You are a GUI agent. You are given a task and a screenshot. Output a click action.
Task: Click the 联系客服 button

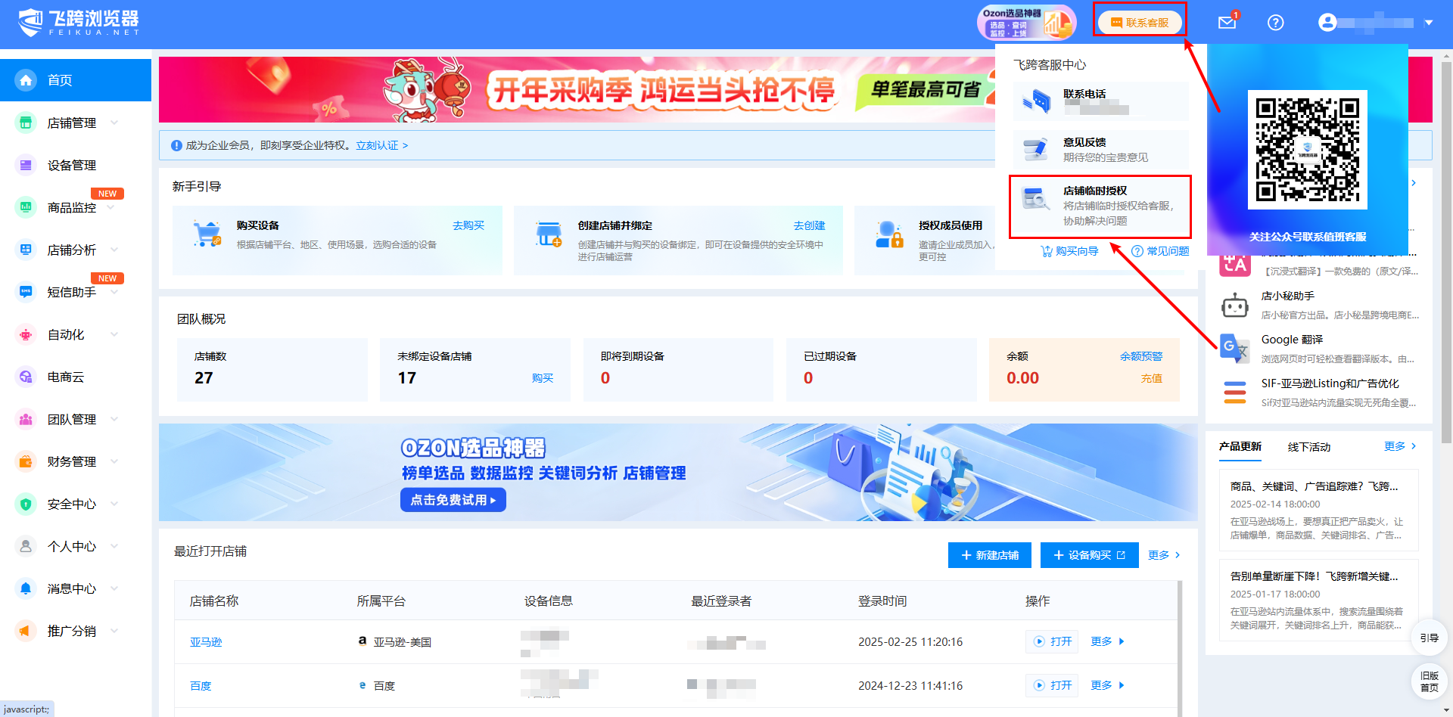click(x=1140, y=23)
